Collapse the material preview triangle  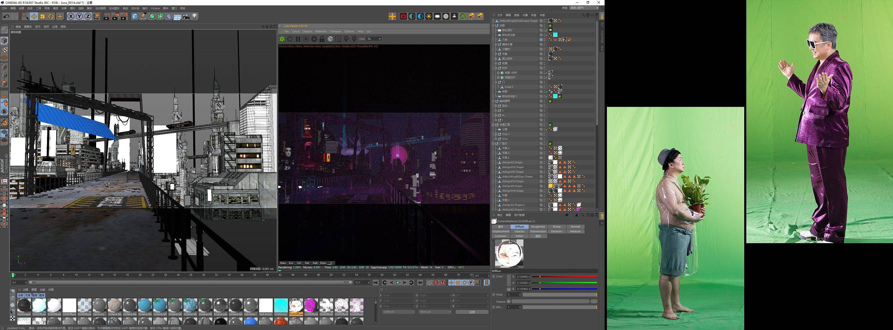coord(493,240)
